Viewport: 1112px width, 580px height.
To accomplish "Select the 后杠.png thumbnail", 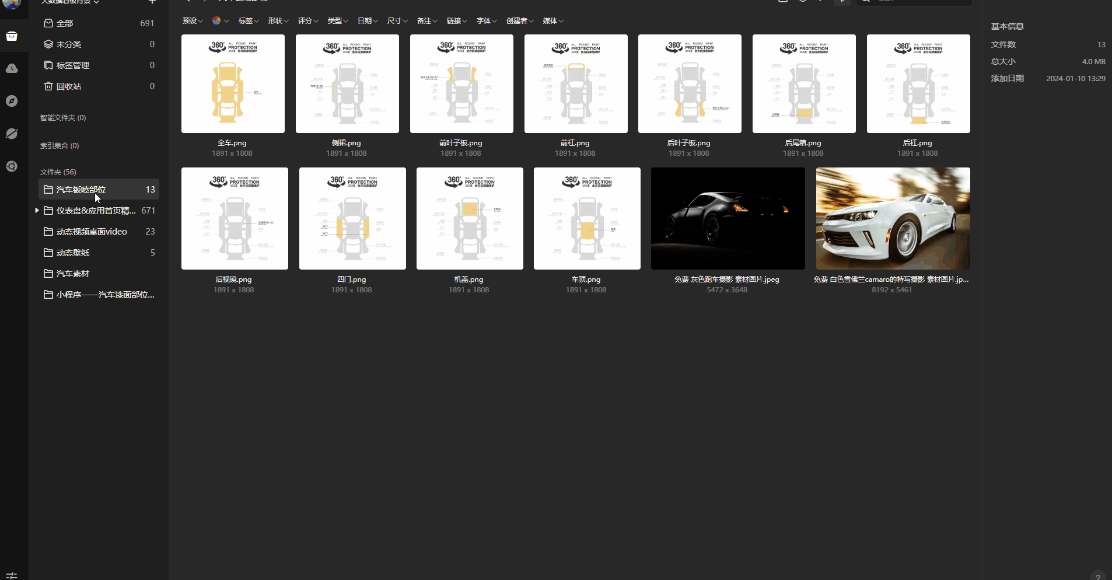I will click(918, 83).
